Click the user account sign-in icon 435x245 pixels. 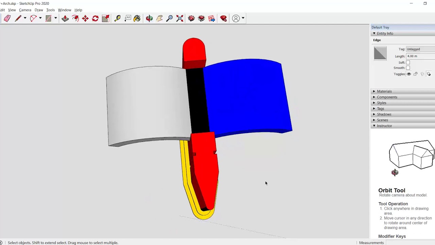[236, 18]
